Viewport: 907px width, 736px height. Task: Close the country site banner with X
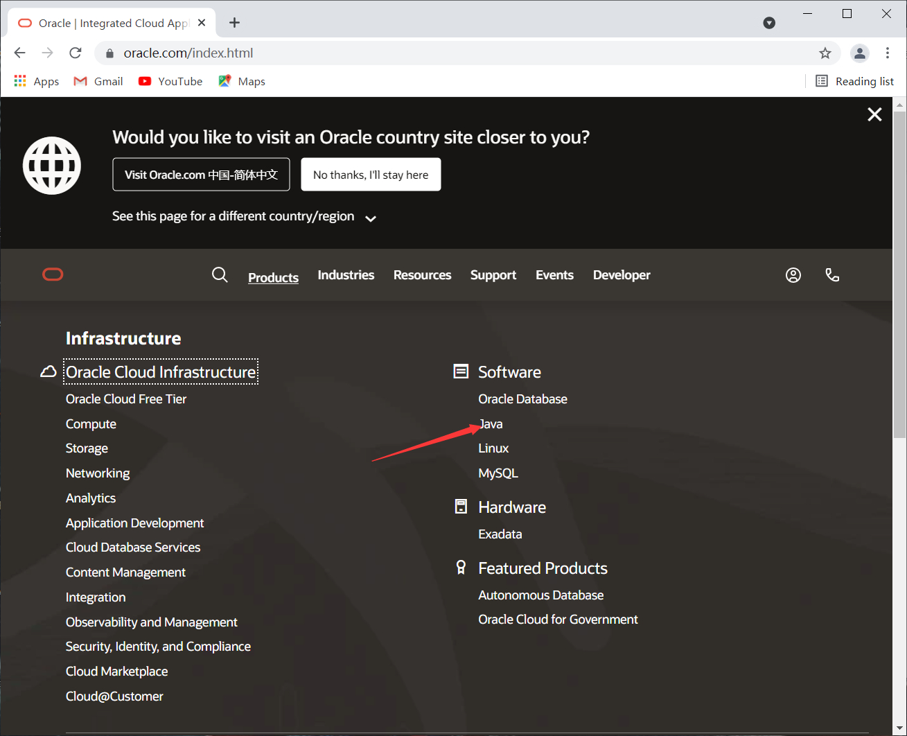tap(874, 114)
